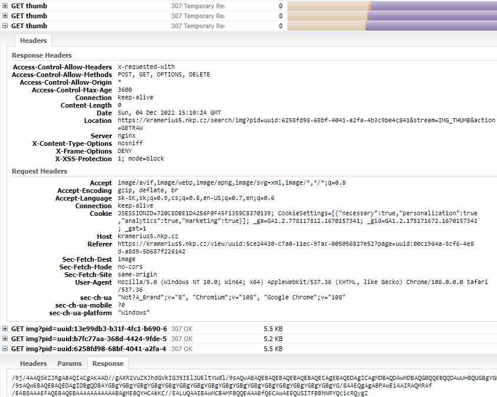Image resolution: width=497 pixels, height=397 pixels.
Task: Switch to the Response tab
Action: coord(108,363)
